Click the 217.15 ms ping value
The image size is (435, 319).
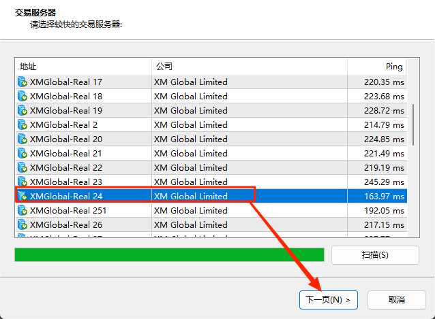(x=385, y=224)
